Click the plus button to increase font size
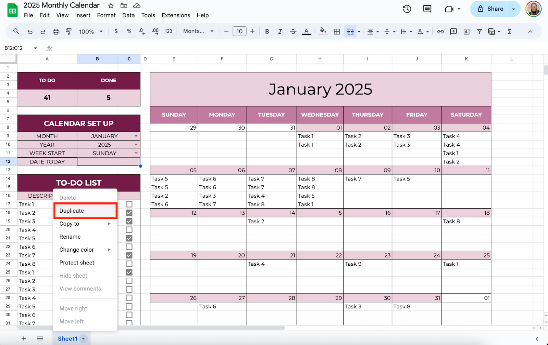Screen dimensions: 548x345 tap(252, 31)
